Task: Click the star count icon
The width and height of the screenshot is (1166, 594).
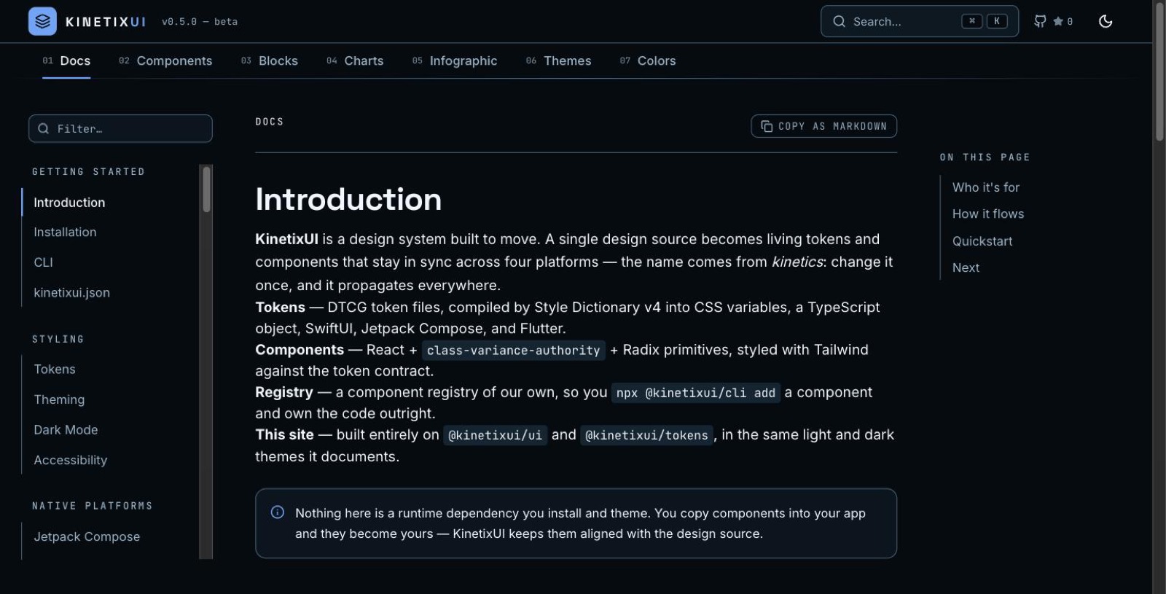Action: coord(1058,21)
